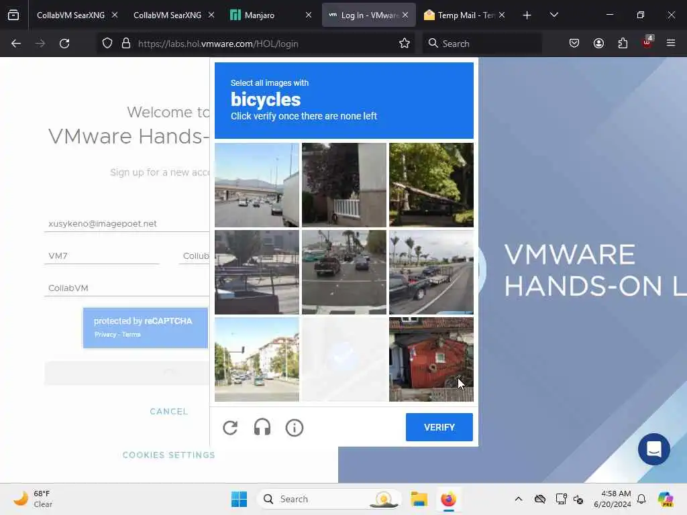Open the Firefox account icon
687x515 pixels.
coord(598,44)
